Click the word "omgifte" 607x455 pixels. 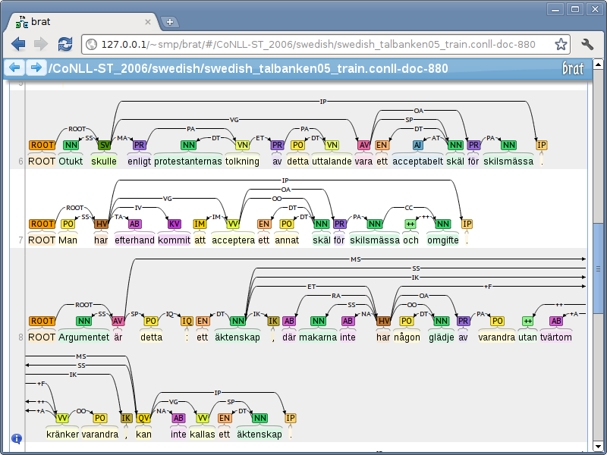tap(443, 240)
